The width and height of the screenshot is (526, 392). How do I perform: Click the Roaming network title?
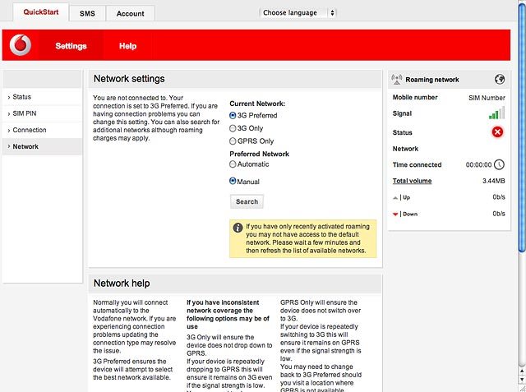(432, 80)
